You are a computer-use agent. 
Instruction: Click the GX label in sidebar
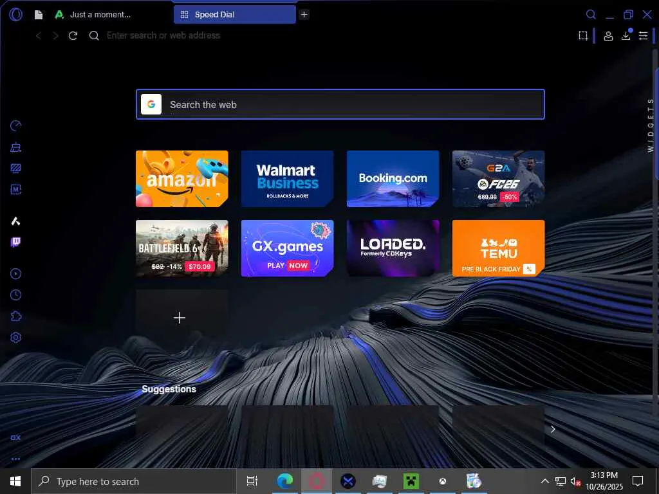(15, 437)
